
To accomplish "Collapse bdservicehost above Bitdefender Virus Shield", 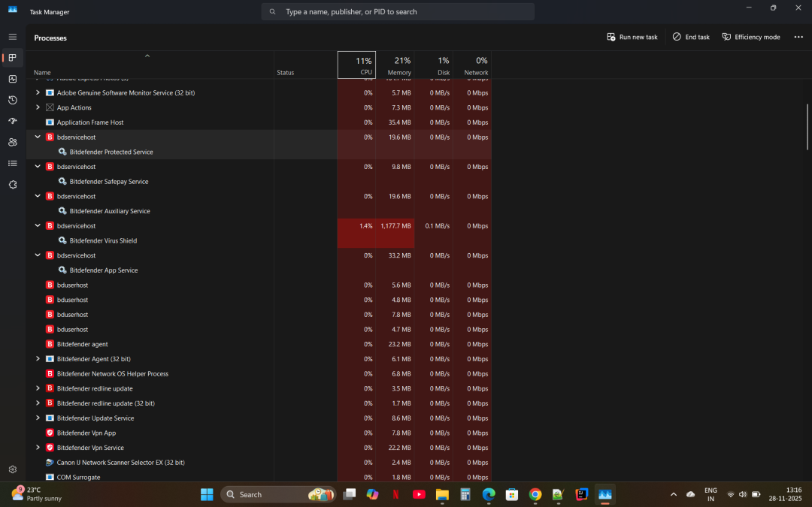I will [38, 225].
